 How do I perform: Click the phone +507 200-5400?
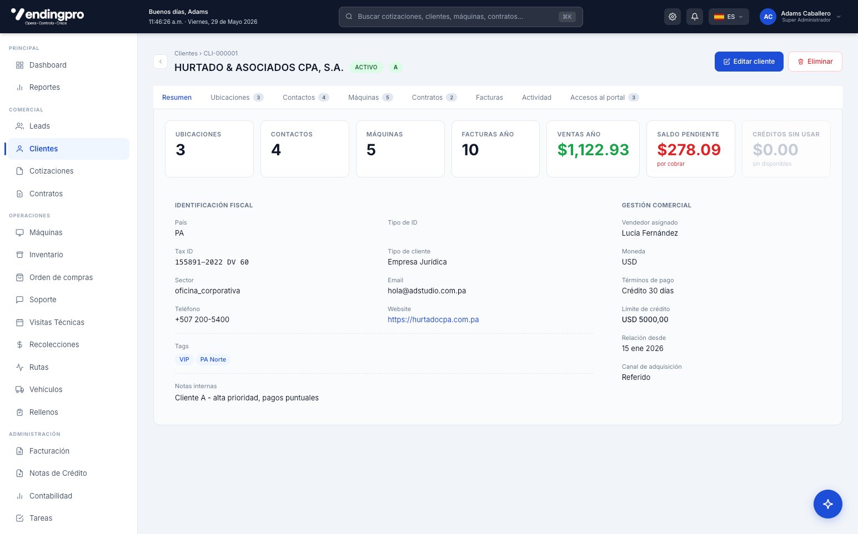[202, 320]
